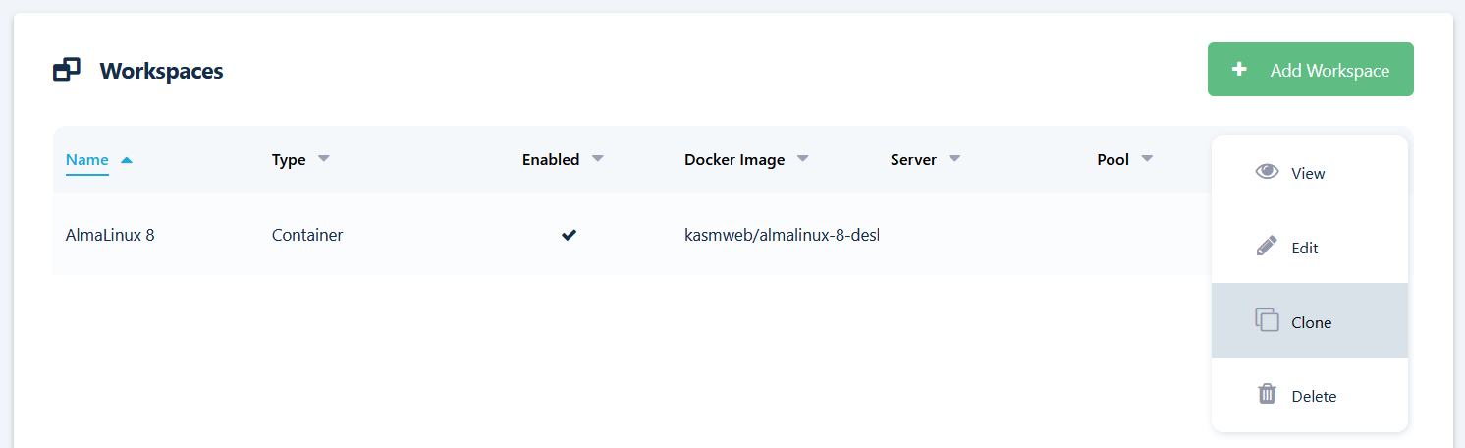
Task: Toggle the Name column sort arrow
Action: coord(126,160)
